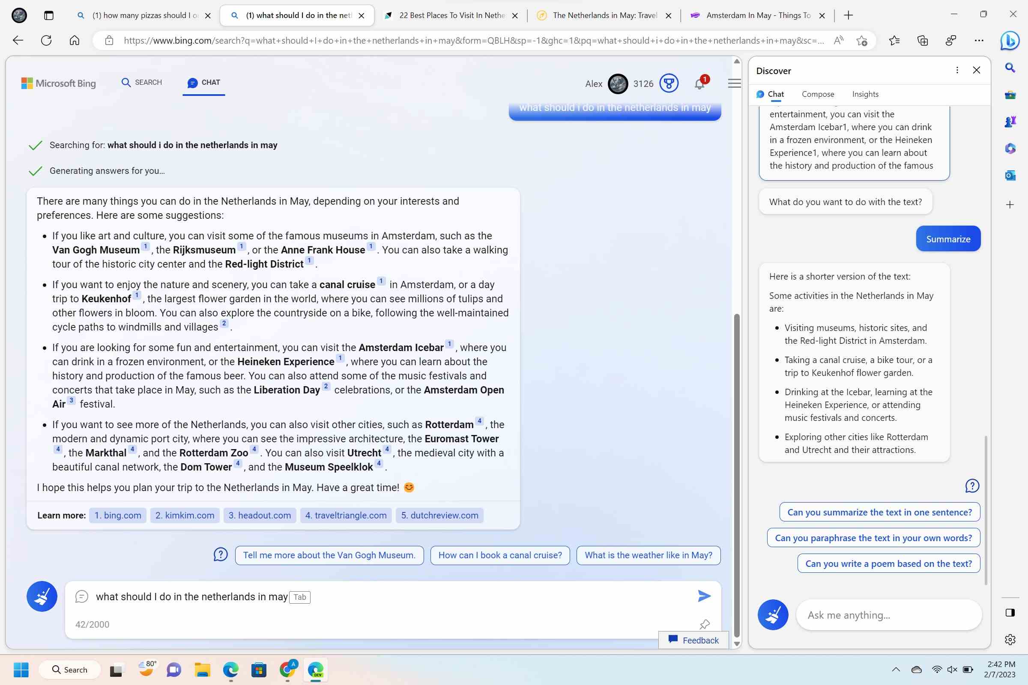Click 'Can you summarize the text in one sentence?'
Screen dimensions: 1028x685
[880, 512]
